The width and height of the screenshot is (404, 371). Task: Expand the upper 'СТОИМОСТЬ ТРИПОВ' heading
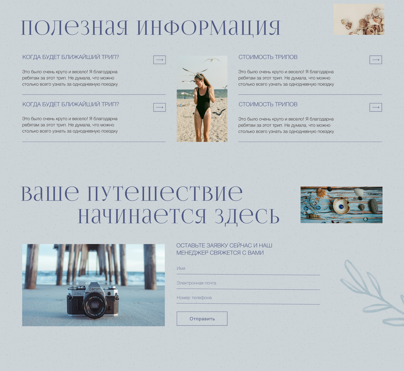[268, 57]
